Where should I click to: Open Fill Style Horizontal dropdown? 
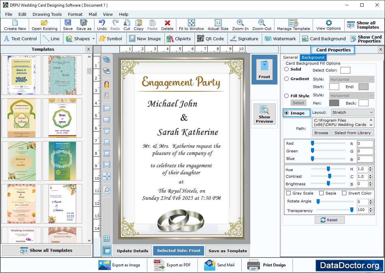[351, 95]
